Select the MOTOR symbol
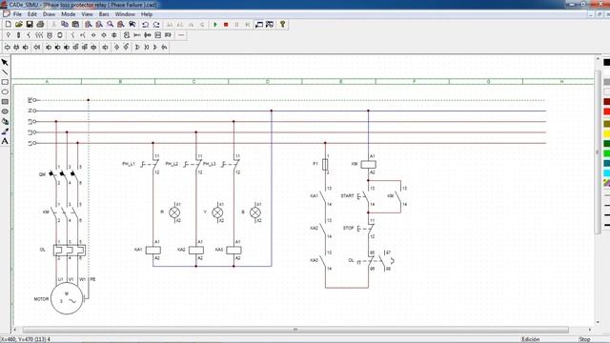Image resolution: width=610 pixels, height=343 pixels. (67, 298)
